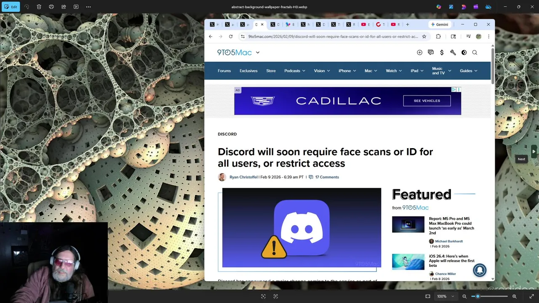This screenshot has height=303, width=539.
Task: Click the fit-to-window icon in Photos
Action: tap(428, 296)
